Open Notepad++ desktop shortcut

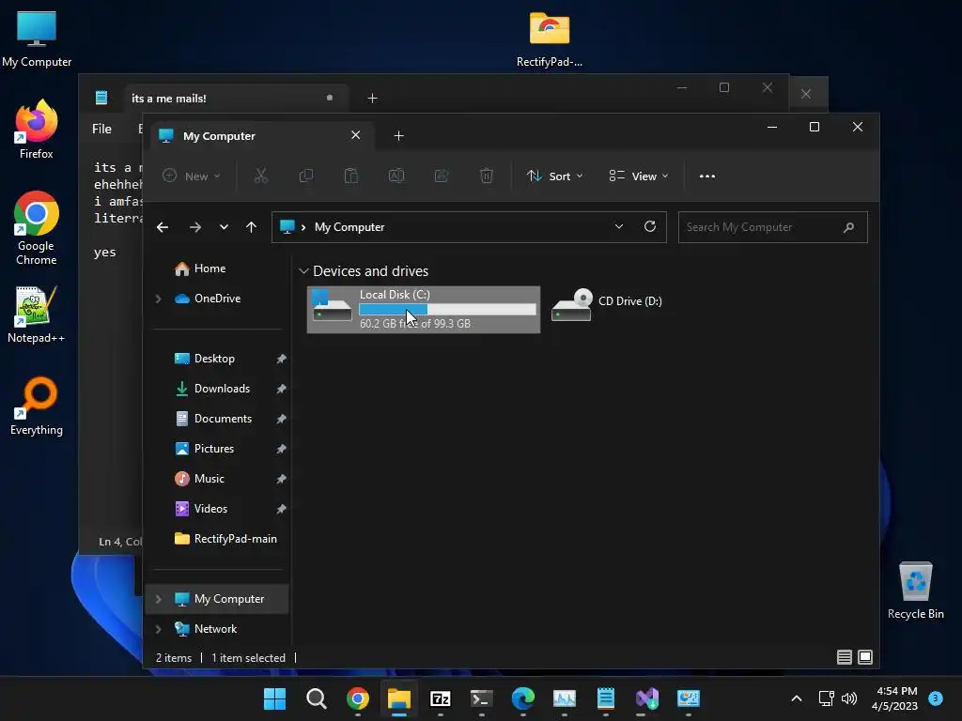[x=37, y=314]
